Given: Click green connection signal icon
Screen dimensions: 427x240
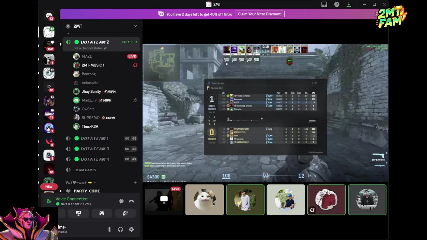Looking at the screenshot, I should (49, 201).
